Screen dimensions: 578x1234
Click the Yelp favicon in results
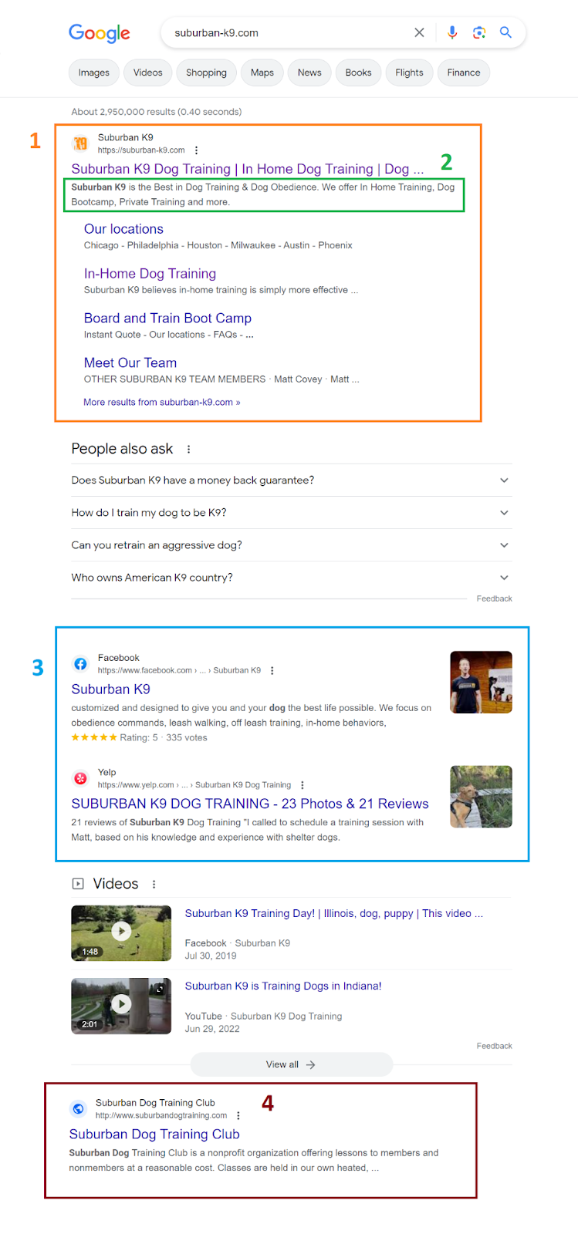point(80,778)
